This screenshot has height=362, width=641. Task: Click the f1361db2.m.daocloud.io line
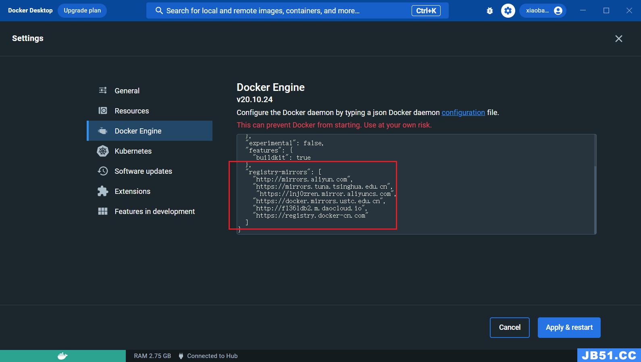pos(310,208)
